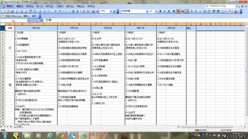The height and width of the screenshot is (139, 248).
Task: Open the font size 12 dropdown
Action: pyautogui.click(x=156, y=11)
